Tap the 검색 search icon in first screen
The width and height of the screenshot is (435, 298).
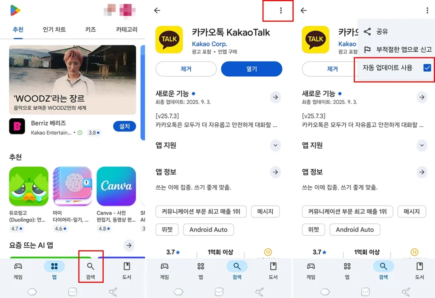coord(90,267)
